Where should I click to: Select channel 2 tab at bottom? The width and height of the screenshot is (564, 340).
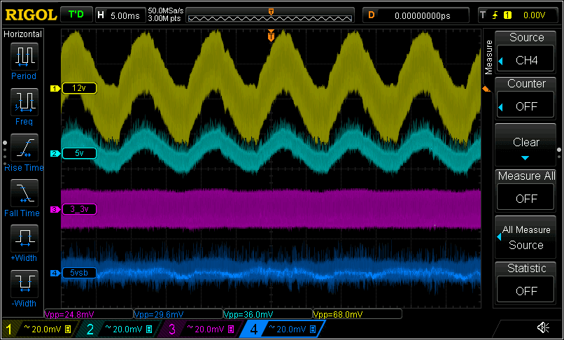(120, 329)
